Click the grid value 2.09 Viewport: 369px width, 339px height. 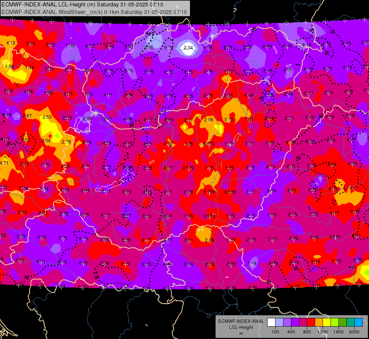point(209,120)
